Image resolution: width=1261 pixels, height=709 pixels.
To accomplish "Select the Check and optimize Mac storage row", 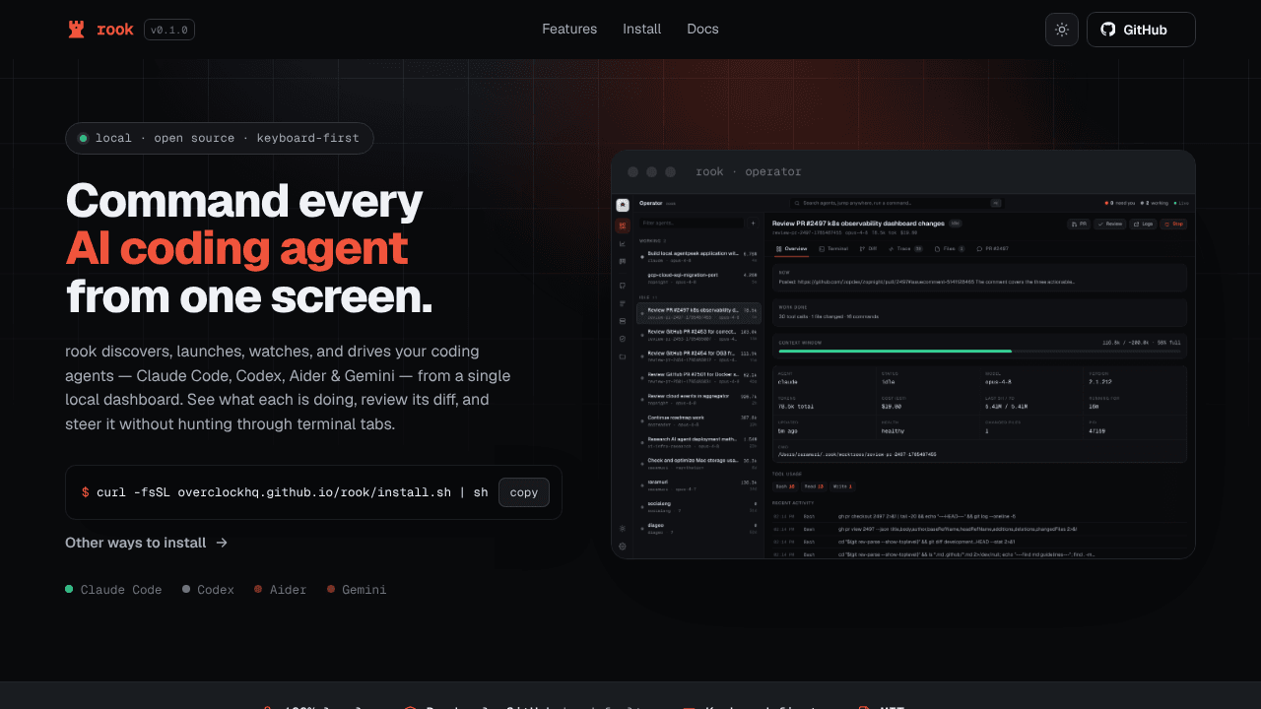I will point(697,463).
